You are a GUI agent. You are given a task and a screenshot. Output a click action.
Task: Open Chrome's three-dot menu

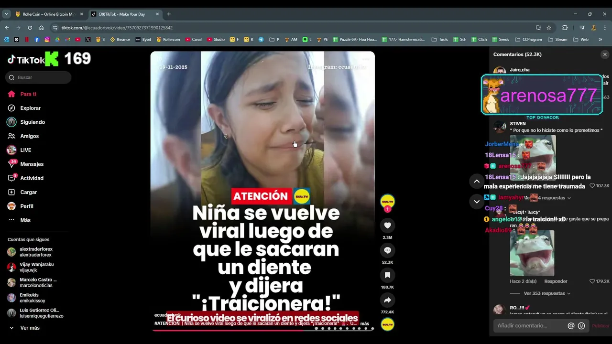click(605, 28)
